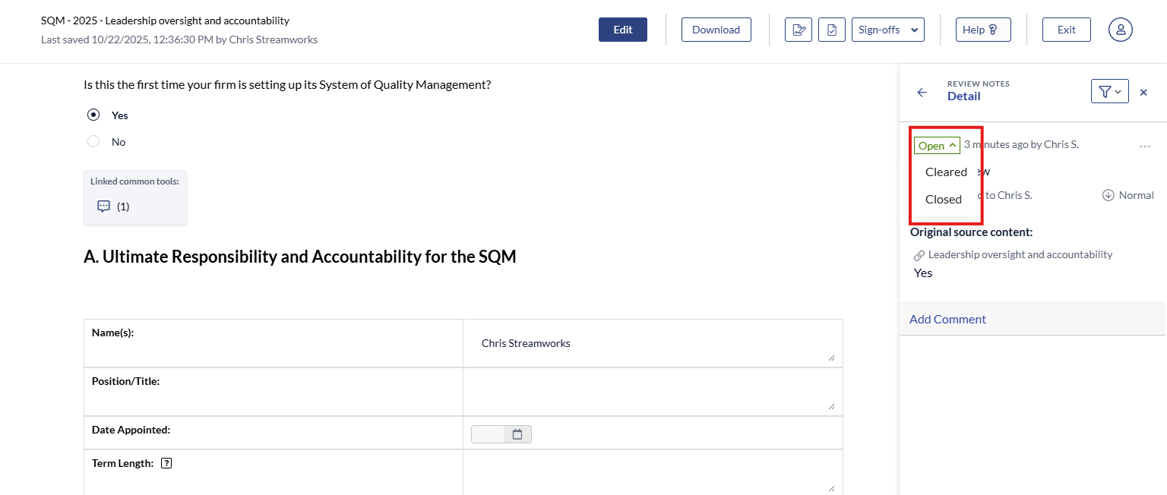Open the linked review comments icon
Screen dimensions: 1167x495
104,207
